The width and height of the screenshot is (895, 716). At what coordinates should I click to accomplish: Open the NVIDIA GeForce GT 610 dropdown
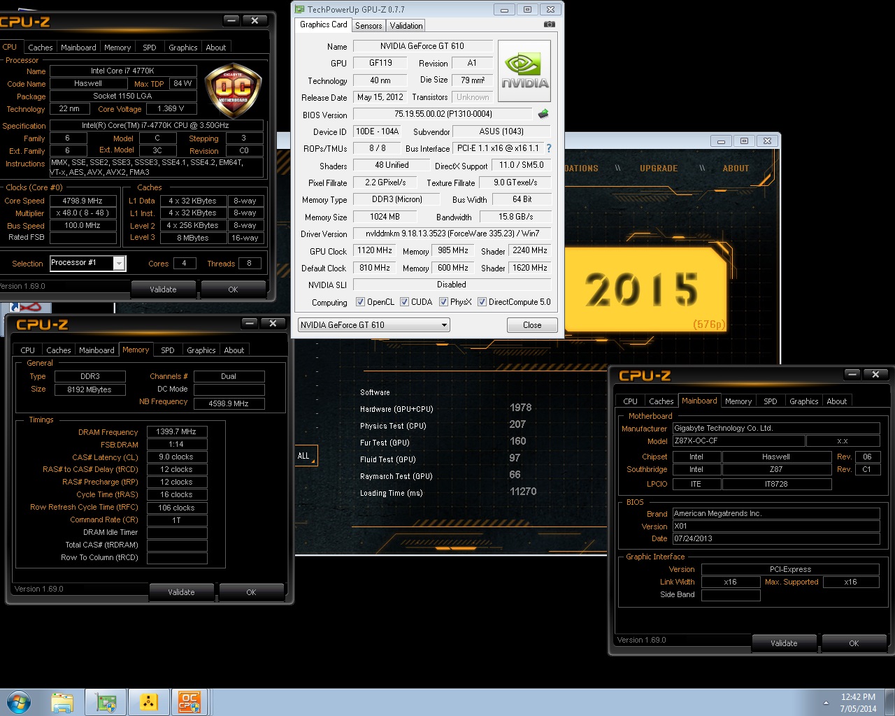point(374,325)
